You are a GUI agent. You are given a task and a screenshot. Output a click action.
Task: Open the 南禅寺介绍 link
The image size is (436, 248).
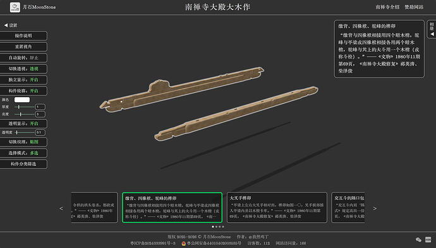pos(387,7)
